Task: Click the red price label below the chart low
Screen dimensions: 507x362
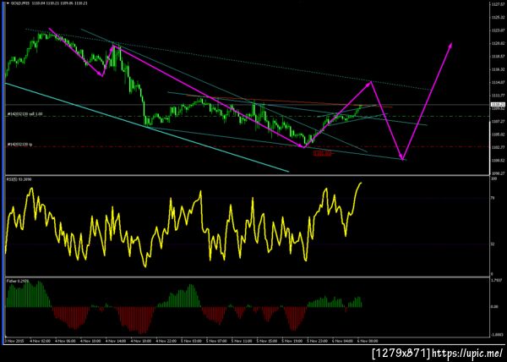Action: (323, 154)
